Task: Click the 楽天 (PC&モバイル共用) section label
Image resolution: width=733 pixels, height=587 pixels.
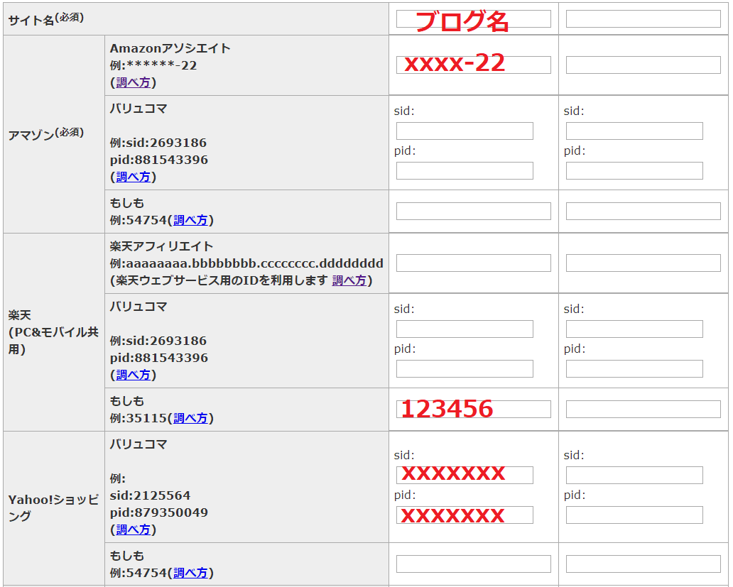Action: [x=53, y=332]
